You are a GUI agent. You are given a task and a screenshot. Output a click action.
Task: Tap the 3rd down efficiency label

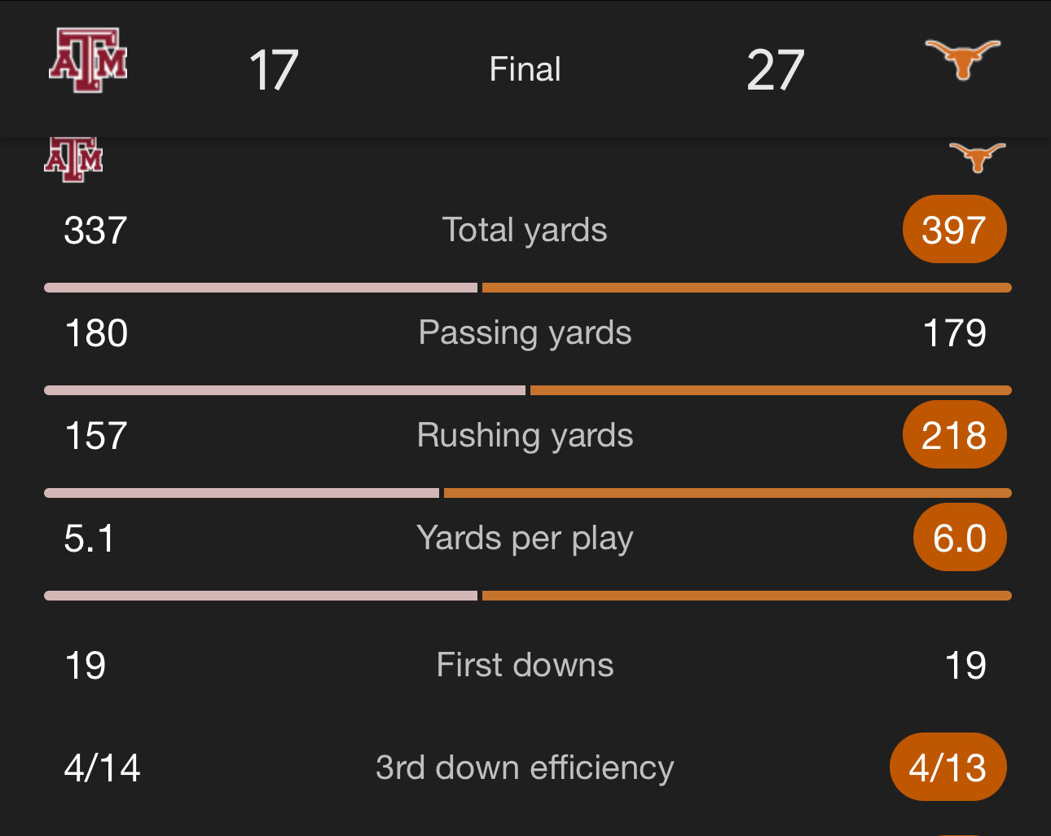click(525, 768)
